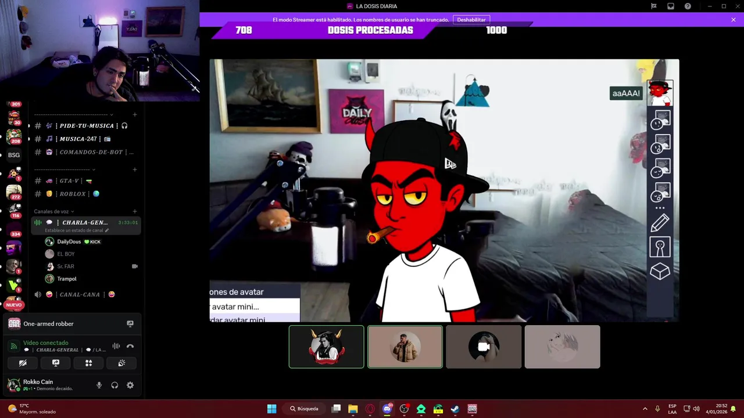744x418 pixels.
Task: Open the Discord inbox icon in title bar
Action: (671, 6)
